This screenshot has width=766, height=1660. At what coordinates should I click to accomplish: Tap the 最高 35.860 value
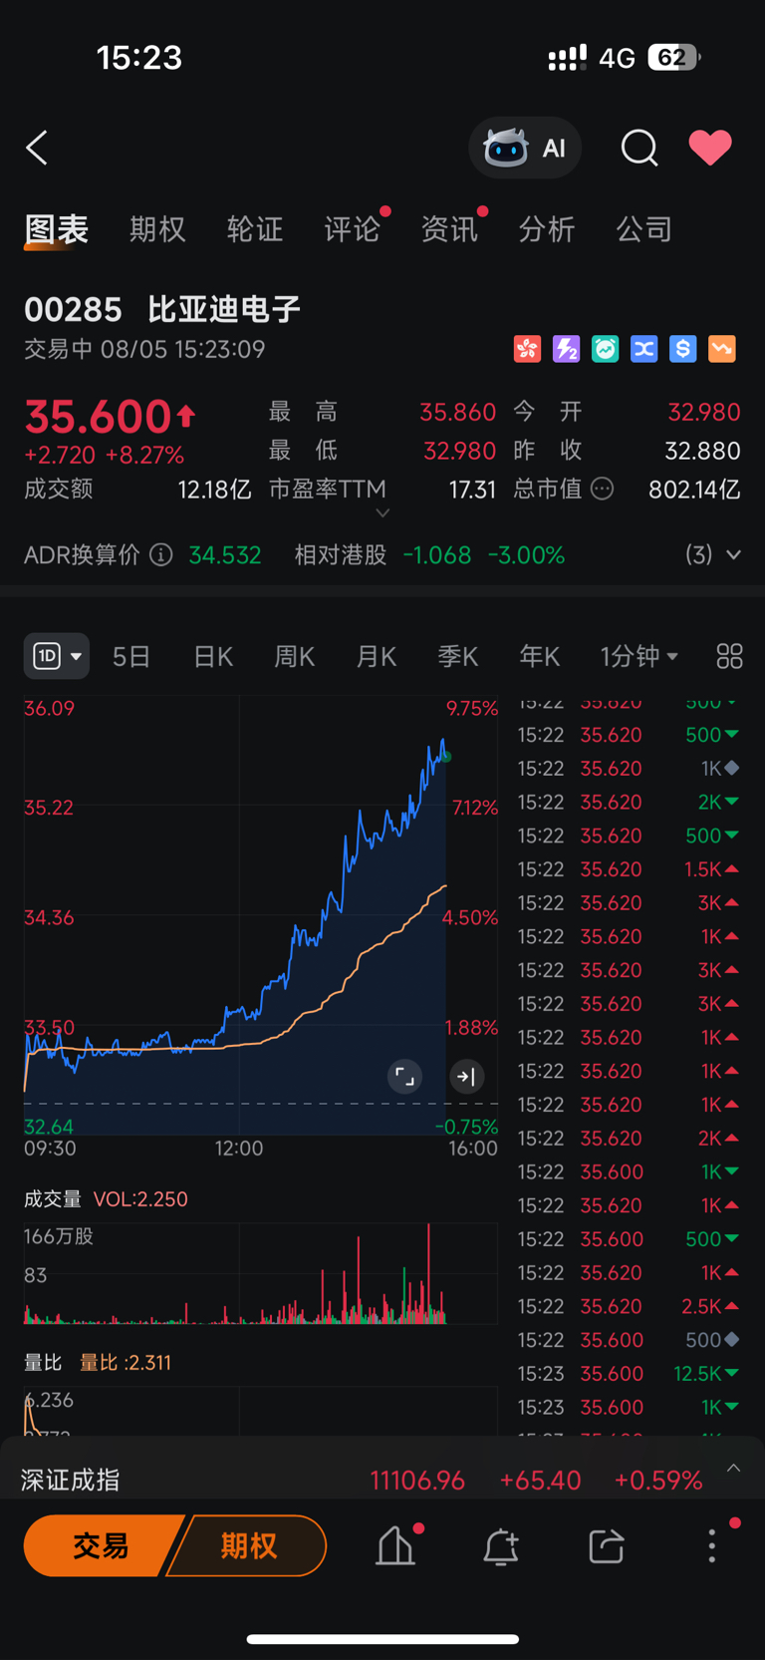[457, 412]
